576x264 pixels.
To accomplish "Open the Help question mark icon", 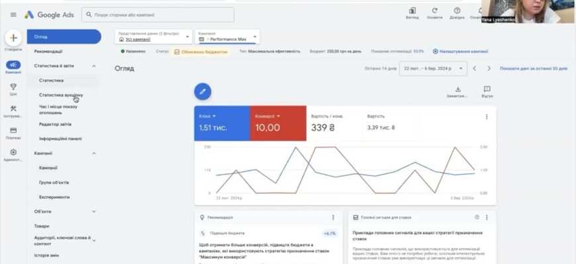I will [x=457, y=11].
